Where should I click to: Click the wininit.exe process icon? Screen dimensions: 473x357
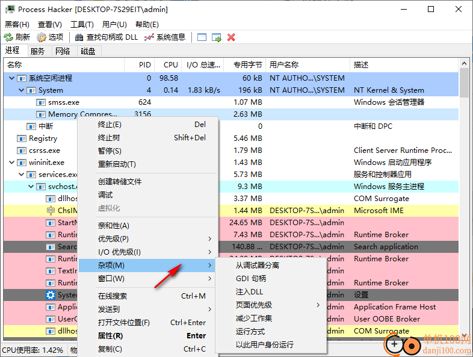22,163
